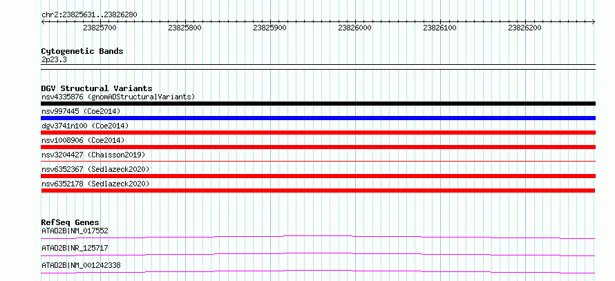This screenshot has width=615, height=281.
Task: Open gene label ATAD2B|NM_001242338
Action: tap(81, 265)
